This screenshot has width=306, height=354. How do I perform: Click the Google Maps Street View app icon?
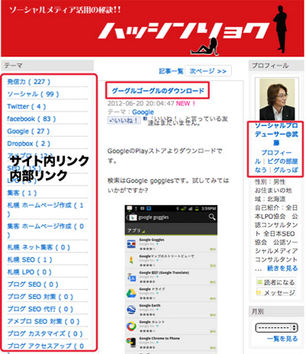pos(132,261)
